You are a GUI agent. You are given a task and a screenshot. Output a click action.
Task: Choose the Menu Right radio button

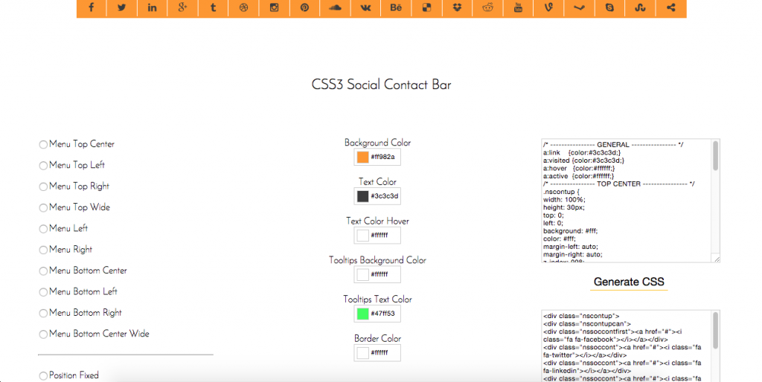[x=43, y=250]
